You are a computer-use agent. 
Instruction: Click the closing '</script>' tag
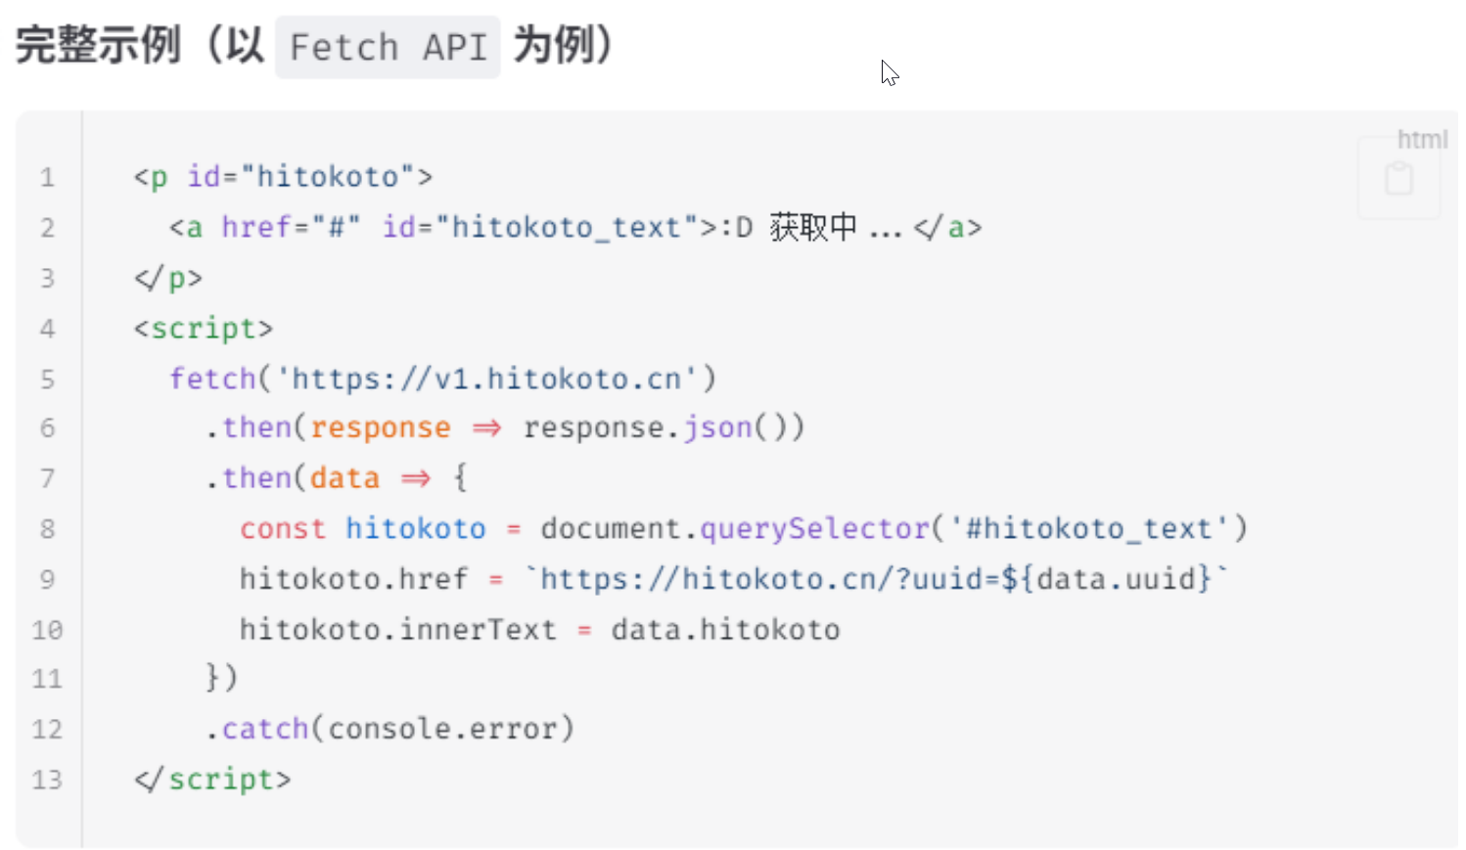[212, 780]
